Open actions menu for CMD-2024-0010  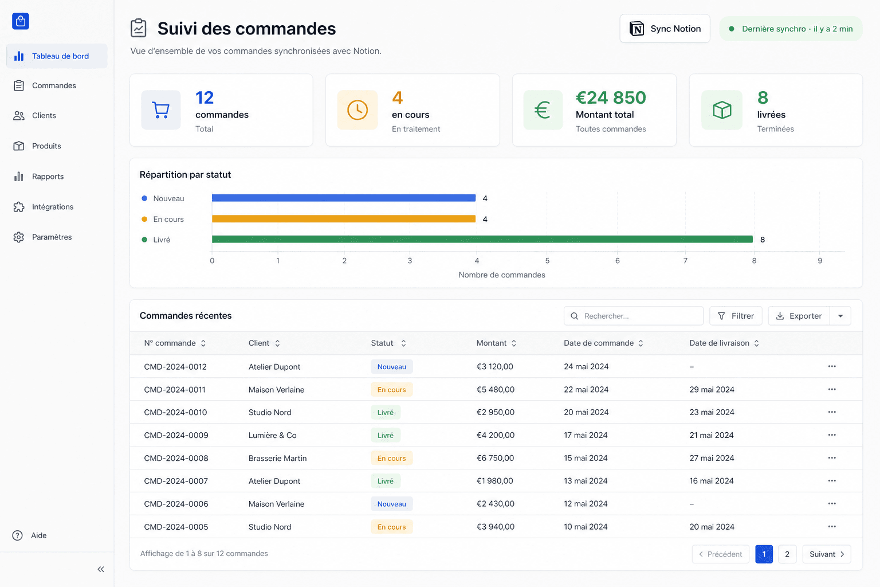click(x=832, y=412)
